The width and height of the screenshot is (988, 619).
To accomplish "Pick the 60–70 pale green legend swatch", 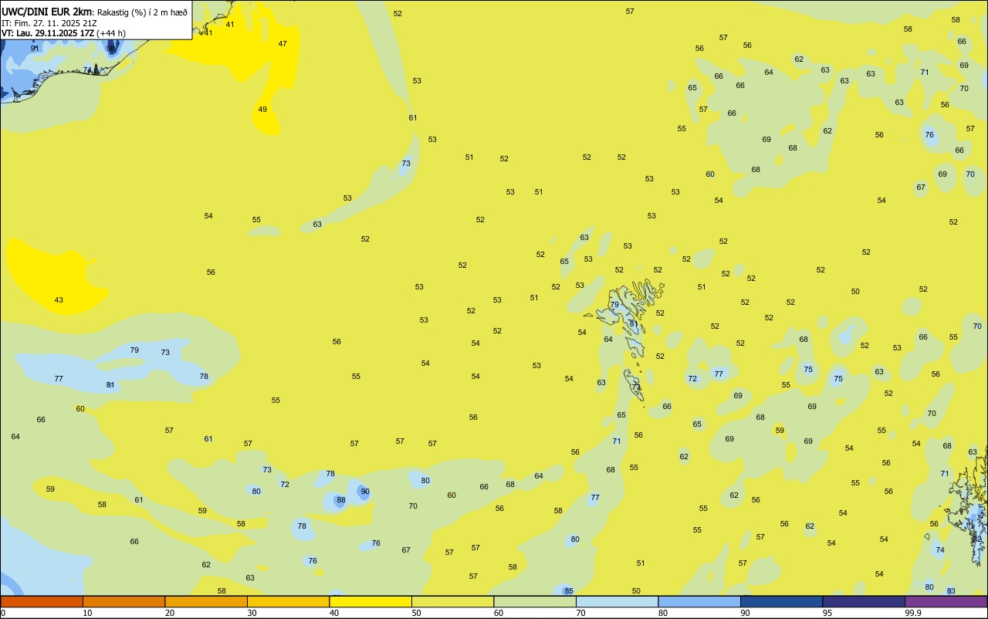I will point(535,601).
